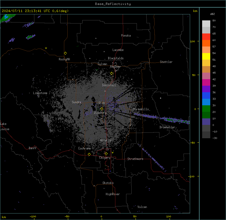Click the Ponoka label
The height and width of the screenshot is (220, 226).
[126, 36]
